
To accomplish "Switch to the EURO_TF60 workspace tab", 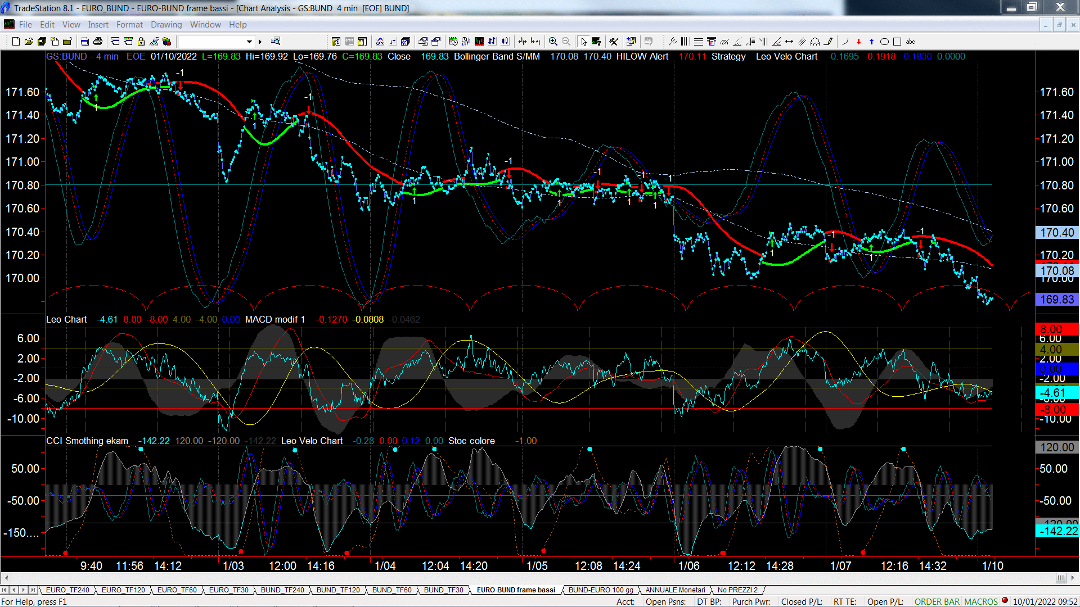I will point(177,590).
